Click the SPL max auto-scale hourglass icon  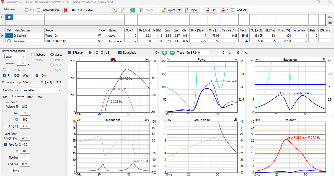(102, 53)
